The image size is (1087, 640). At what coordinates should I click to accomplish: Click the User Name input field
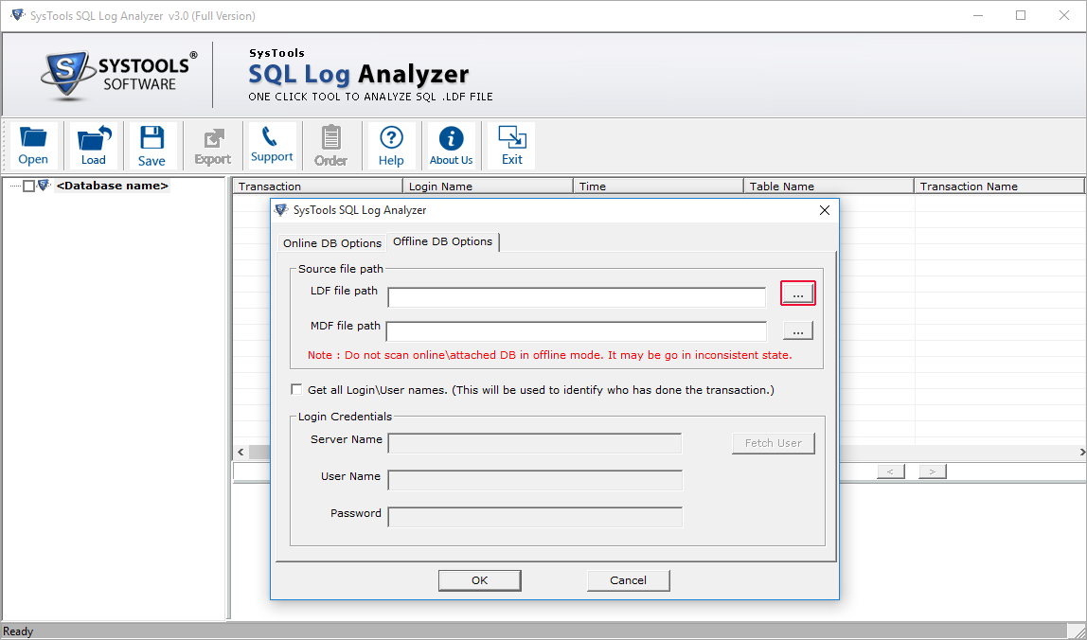coord(534,480)
